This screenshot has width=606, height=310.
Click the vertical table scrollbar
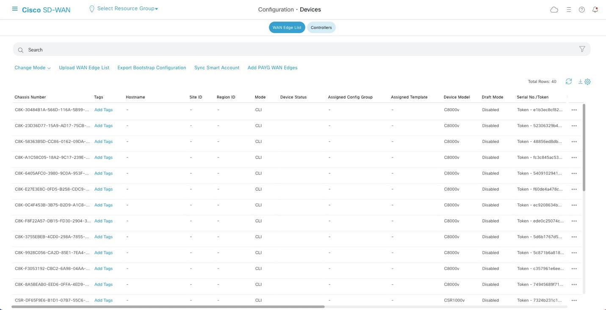coord(584,147)
